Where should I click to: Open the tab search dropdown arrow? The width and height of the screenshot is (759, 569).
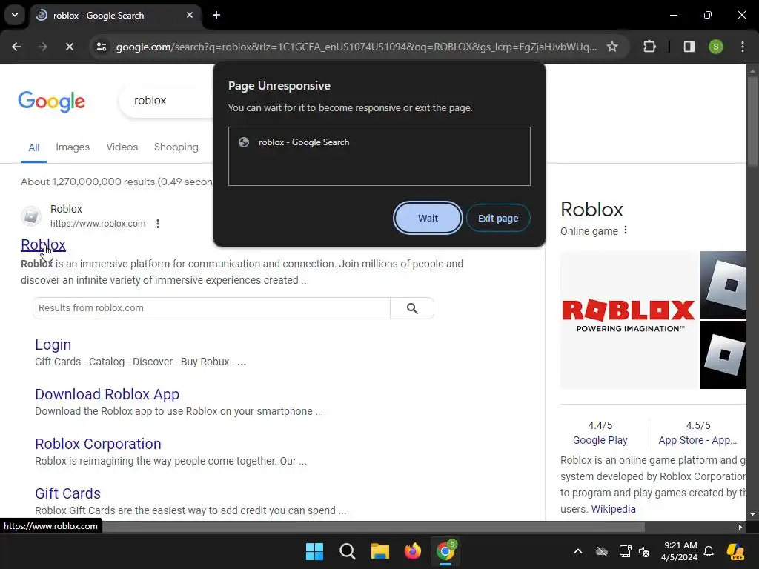pyautogui.click(x=15, y=15)
